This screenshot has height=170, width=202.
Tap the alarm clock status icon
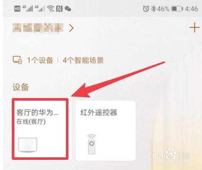pos(146,9)
